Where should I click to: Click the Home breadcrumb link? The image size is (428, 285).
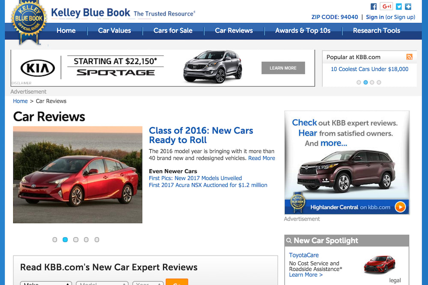(20, 101)
